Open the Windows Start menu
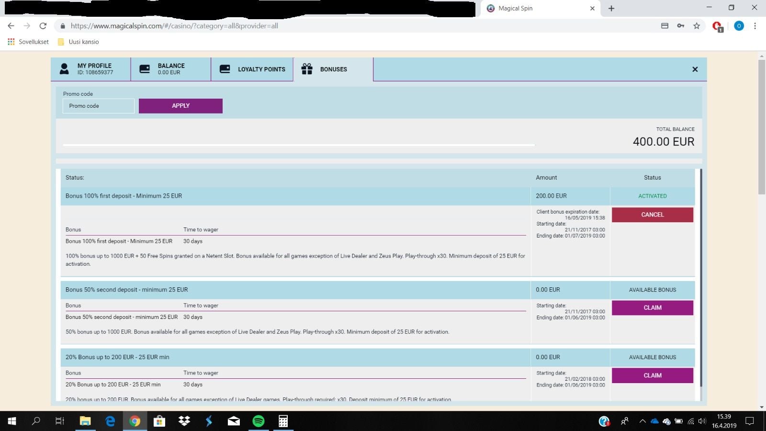Viewport: 766px width, 431px height. pyautogui.click(x=12, y=421)
